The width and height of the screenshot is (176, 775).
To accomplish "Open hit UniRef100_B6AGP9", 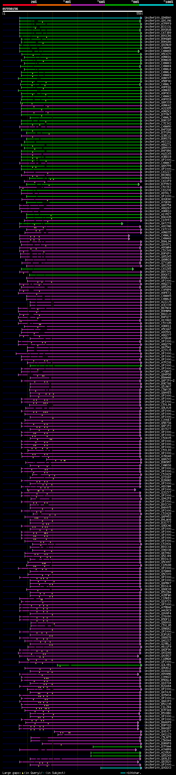I will 158,722.
